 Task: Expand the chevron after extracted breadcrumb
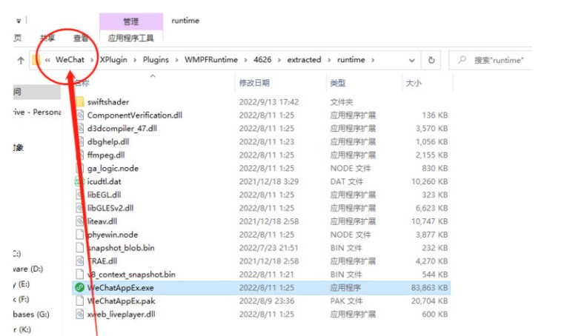(329, 60)
